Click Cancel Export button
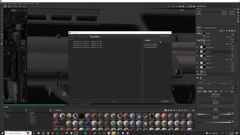The width and height of the screenshot is (240, 135). [165, 101]
